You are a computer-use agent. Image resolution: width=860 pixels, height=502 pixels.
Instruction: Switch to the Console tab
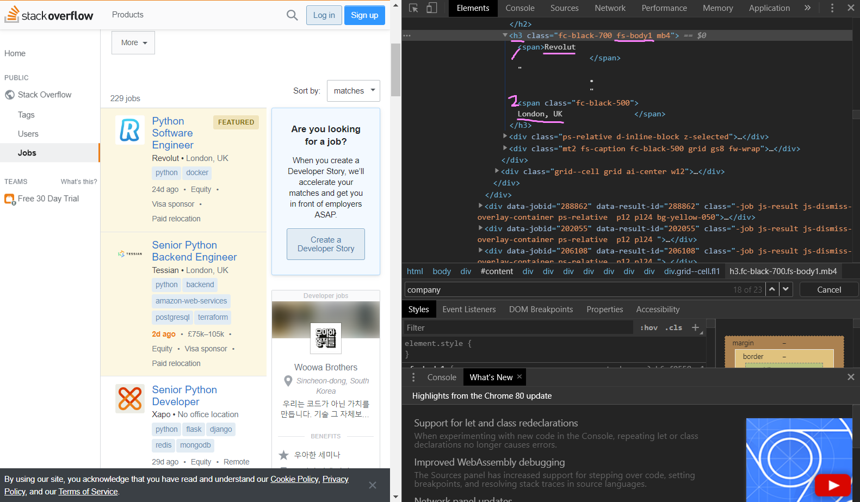[x=520, y=8]
